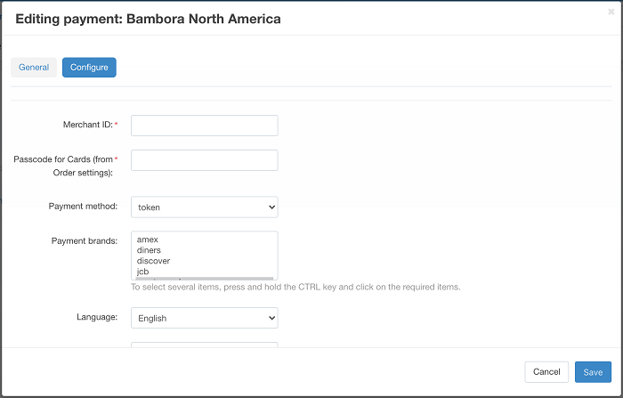Save the payment configuration

(593, 372)
